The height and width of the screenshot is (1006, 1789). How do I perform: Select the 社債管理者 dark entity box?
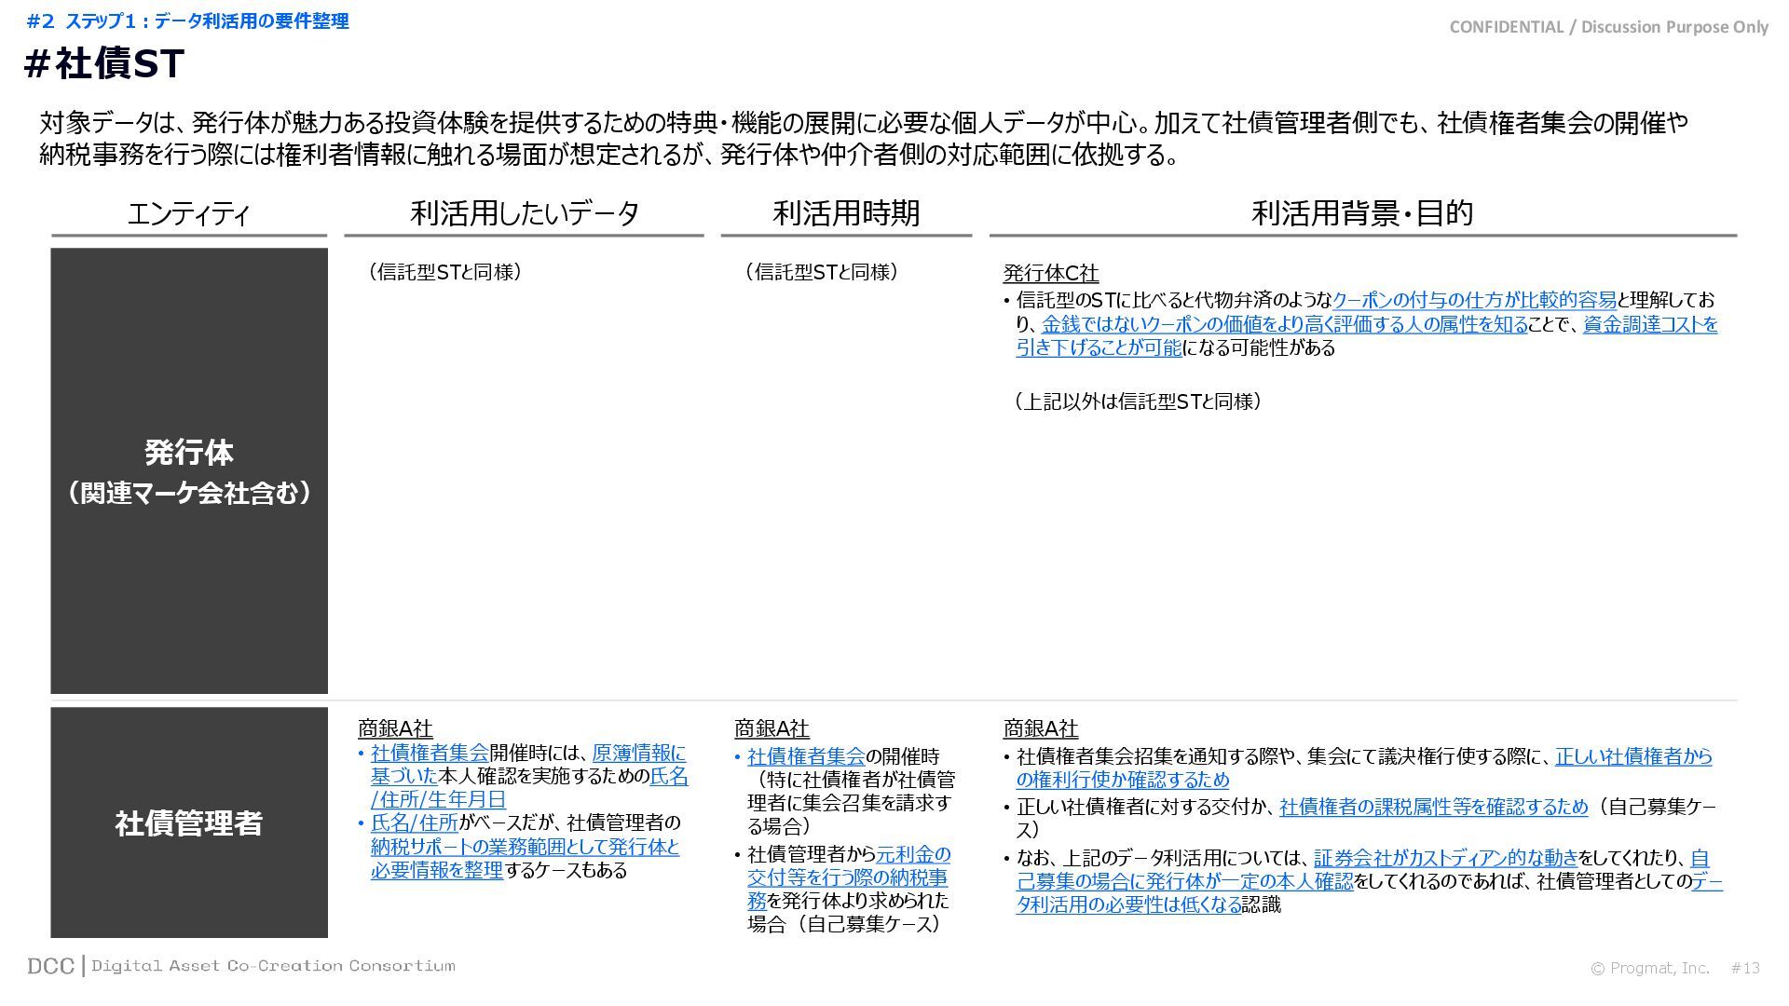tap(189, 822)
